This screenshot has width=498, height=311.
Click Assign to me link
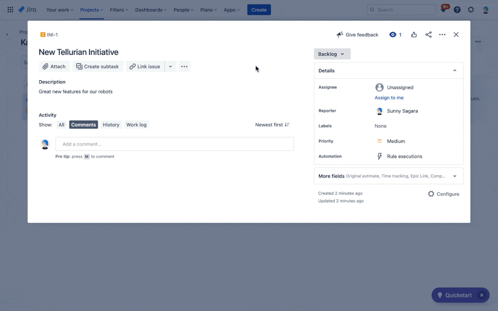389,97
